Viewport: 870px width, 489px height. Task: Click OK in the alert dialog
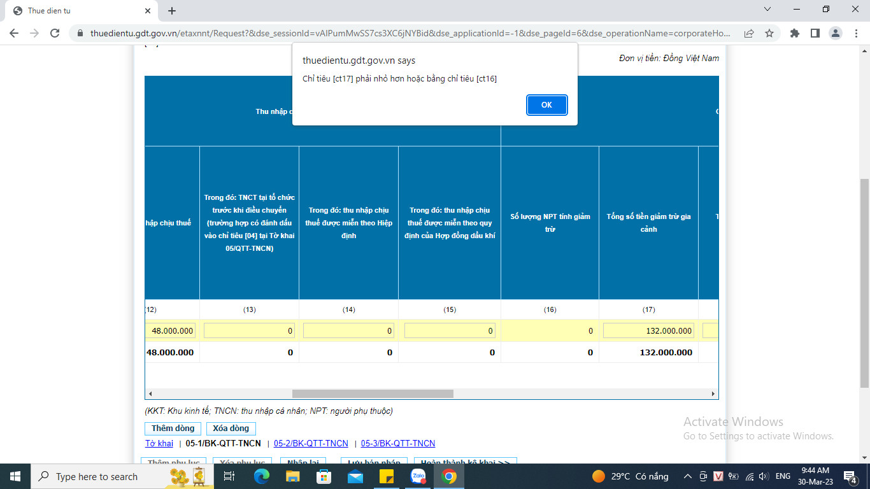(x=546, y=105)
